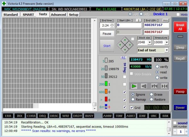The image size is (189, 137).
Task: Toggle the sound checkbox
Action: (175, 123)
